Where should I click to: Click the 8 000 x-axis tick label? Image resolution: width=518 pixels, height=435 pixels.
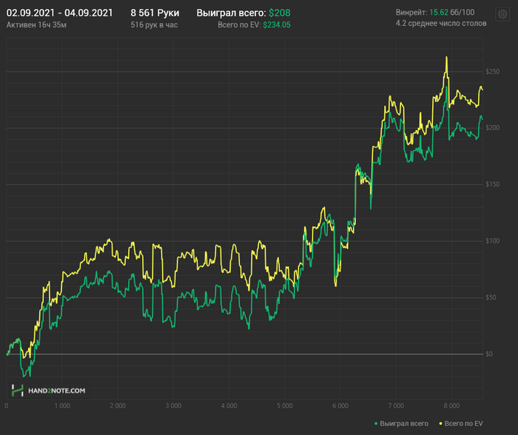pyautogui.click(x=451, y=406)
